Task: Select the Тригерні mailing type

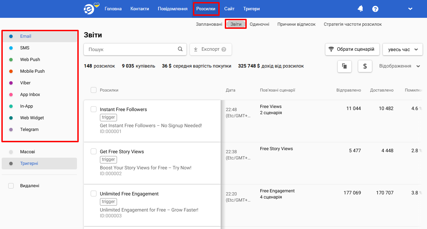Action: pyautogui.click(x=39, y=164)
